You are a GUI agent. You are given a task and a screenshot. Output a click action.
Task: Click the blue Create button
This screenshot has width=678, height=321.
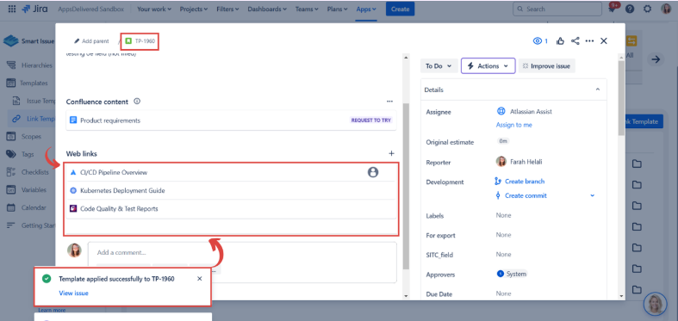pyautogui.click(x=400, y=9)
